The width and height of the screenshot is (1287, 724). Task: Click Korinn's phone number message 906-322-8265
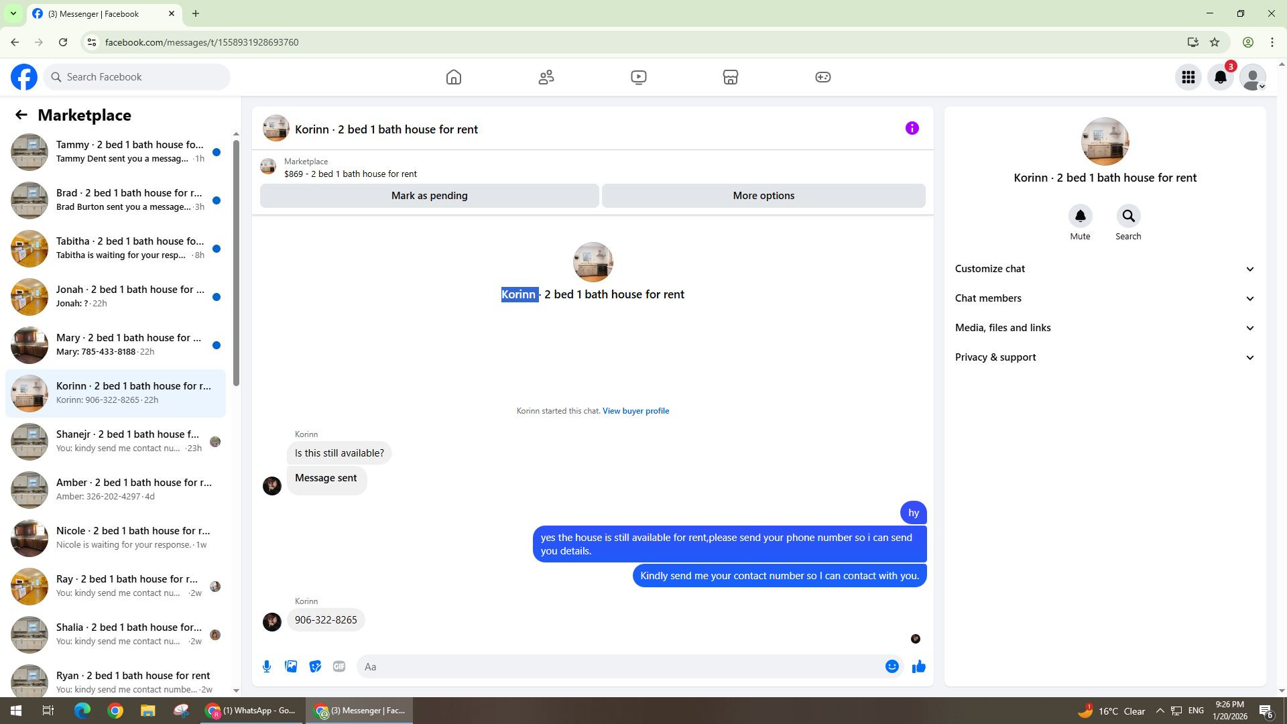tap(326, 620)
